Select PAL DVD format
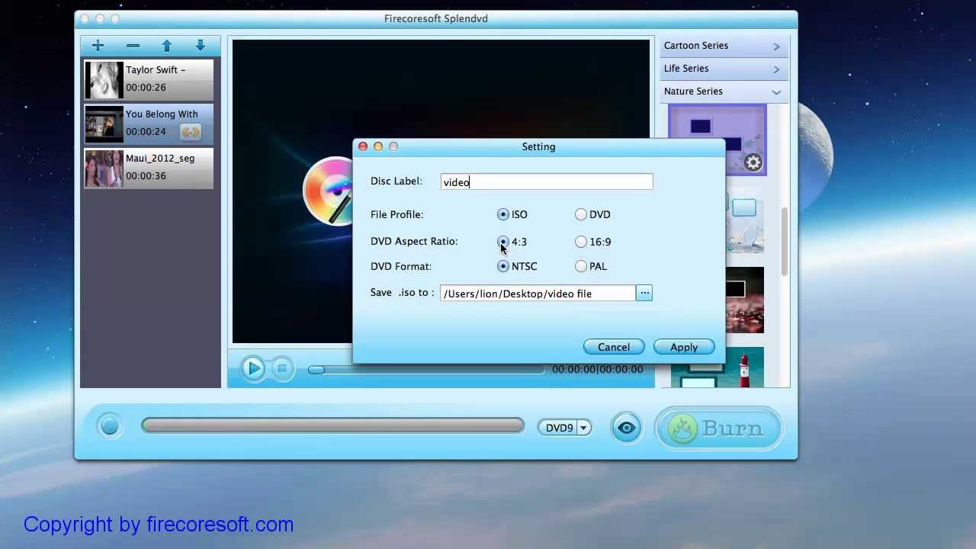976x549 pixels. (x=581, y=266)
